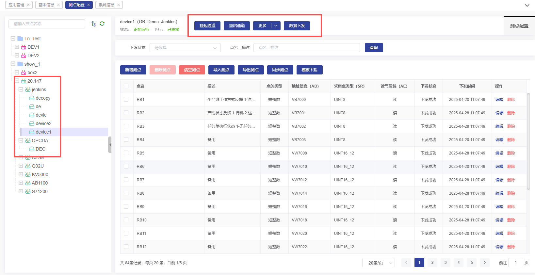Click the 新增测点 button
535x275 pixels.
click(133, 70)
